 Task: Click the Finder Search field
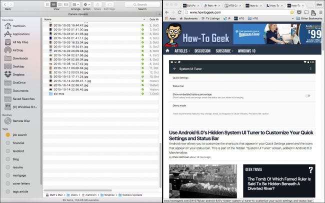click(x=142, y=4)
